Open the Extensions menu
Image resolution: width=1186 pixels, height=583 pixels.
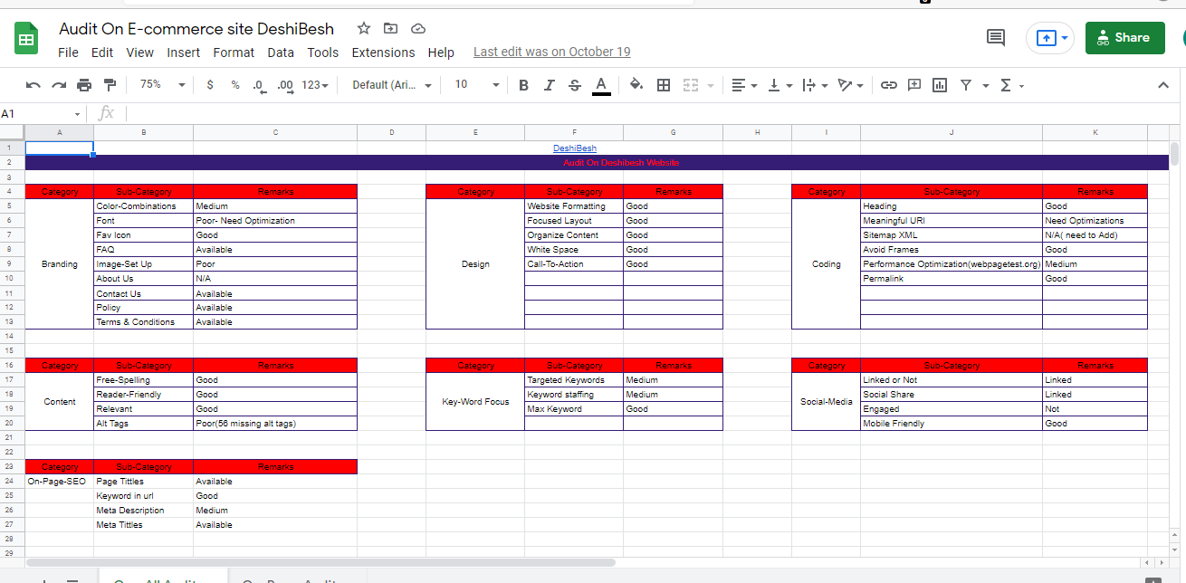(383, 53)
